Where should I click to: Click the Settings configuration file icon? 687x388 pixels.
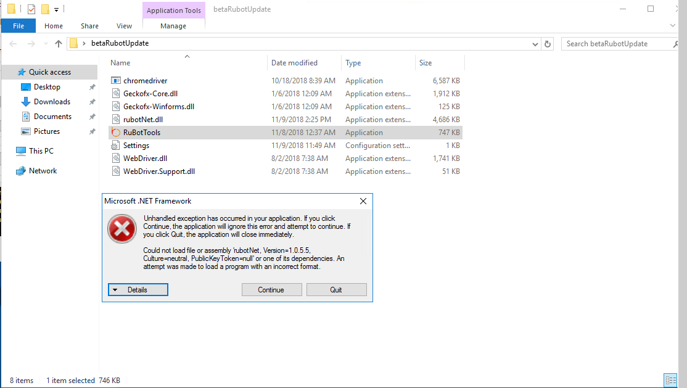tap(115, 146)
